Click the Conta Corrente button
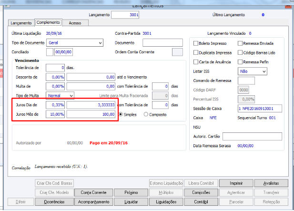This screenshot has height=211, width=294. [93, 192]
